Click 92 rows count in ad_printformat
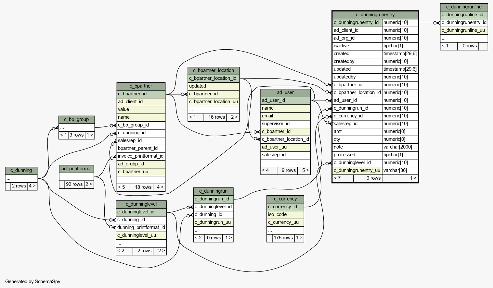This screenshot has width=493, height=288. coord(74,184)
